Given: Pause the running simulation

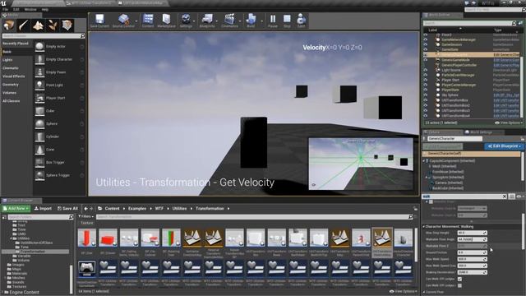Looking at the screenshot, I should click(273, 21).
